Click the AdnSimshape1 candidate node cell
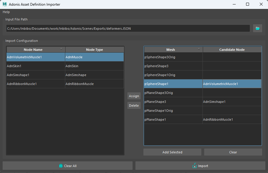Screen dimensions: 268x173 [232, 102]
